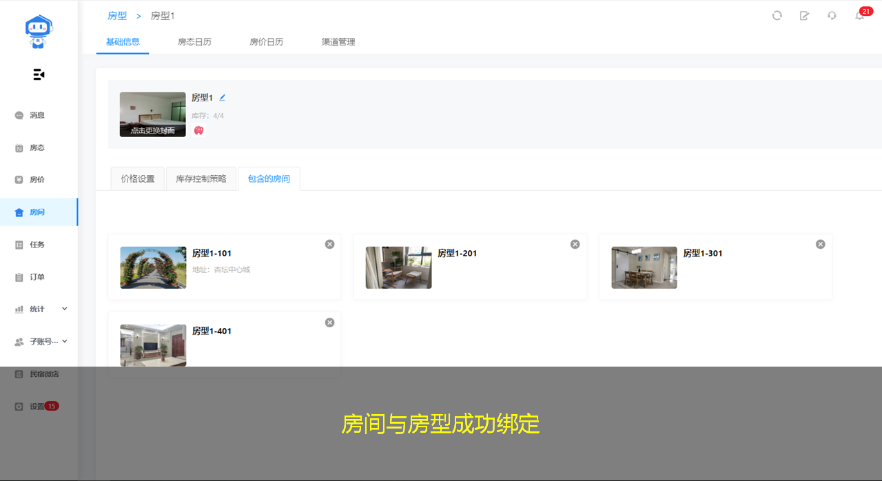Click the robot logo icon

pyautogui.click(x=39, y=32)
